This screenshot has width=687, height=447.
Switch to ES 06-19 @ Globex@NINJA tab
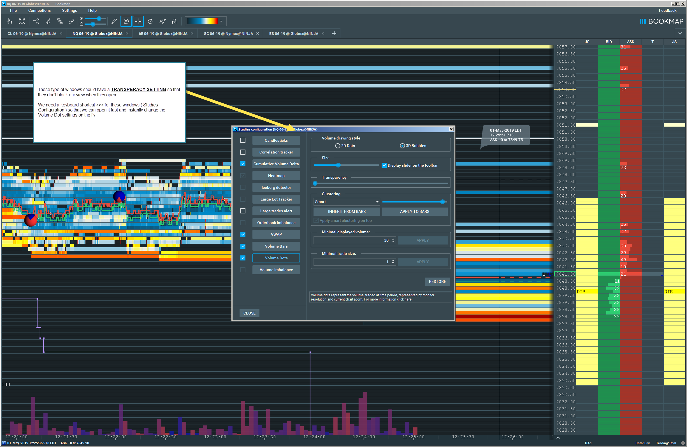pyautogui.click(x=294, y=34)
